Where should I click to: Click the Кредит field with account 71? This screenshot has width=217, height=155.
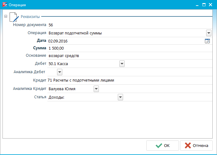point(81,80)
